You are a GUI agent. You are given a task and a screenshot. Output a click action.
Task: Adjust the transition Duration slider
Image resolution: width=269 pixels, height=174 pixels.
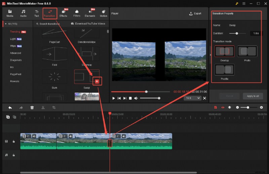click(237, 34)
